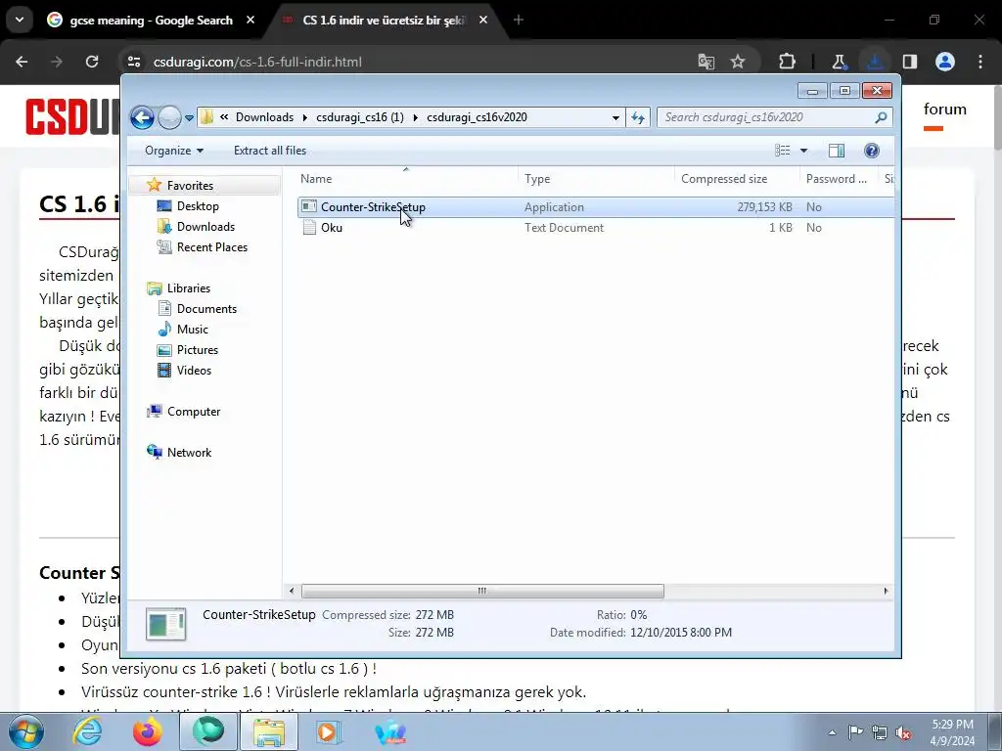1002x751 pixels.
Task: Select Downloads in Favorites
Action: coord(205,227)
